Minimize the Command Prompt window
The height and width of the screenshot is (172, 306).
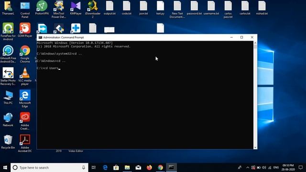[x=231, y=37]
